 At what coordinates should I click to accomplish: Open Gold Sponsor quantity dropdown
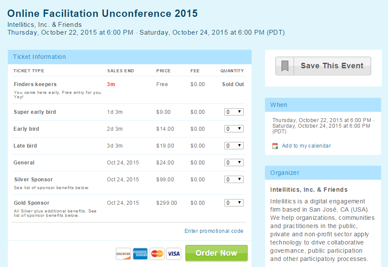click(234, 203)
